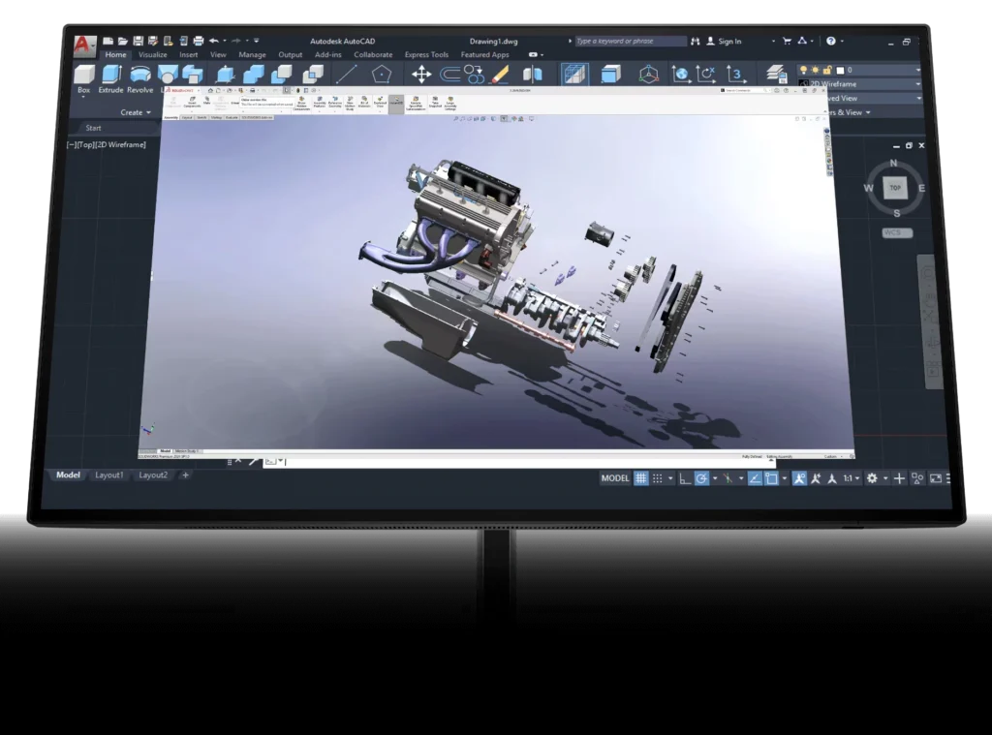Select the Offset tool
The width and height of the screenshot is (992, 735).
tap(449, 75)
